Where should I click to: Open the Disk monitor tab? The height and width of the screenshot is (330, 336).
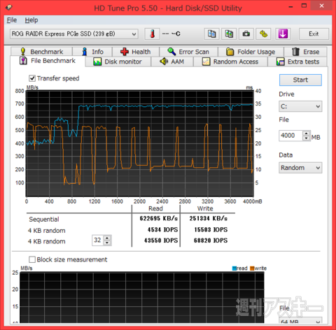[x=118, y=62]
